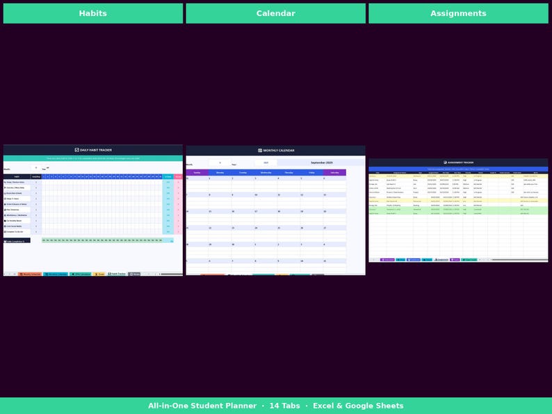Click the Saturday column header in calendar
Image resolution: width=552 pixels, height=414 pixels.
click(x=334, y=172)
